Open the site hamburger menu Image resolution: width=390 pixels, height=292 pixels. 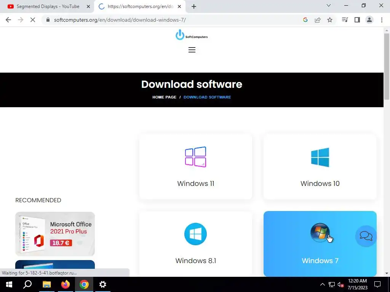pyautogui.click(x=192, y=50)
